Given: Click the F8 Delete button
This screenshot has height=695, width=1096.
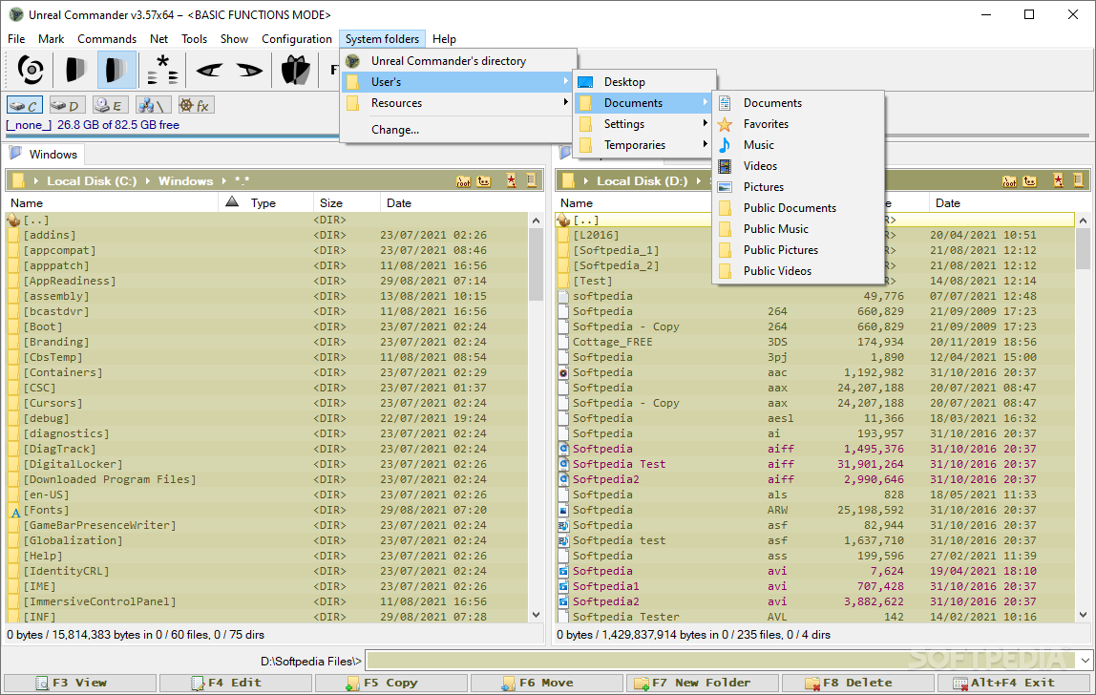Looking at the screenshot, I should coord(857,684).
